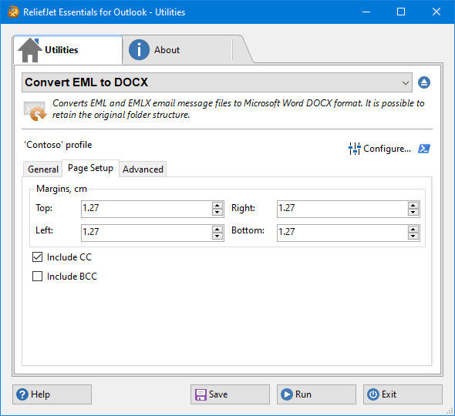Click the blue play icon on Run
Image resolution: width=455 pixels, height=416 pixels.
[287, 394]
